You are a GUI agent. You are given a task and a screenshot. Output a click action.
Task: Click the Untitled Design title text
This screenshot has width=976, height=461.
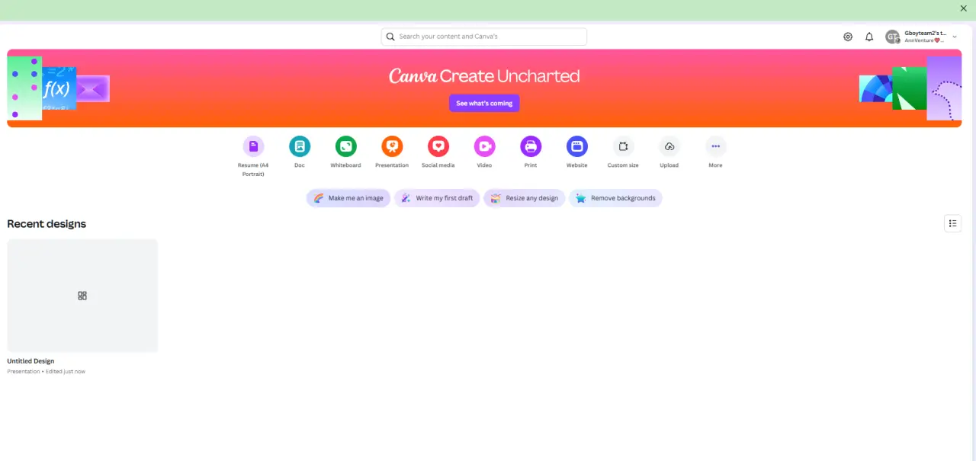30,361
